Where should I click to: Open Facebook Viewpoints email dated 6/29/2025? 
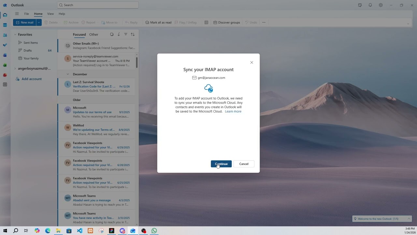(97, 147)
